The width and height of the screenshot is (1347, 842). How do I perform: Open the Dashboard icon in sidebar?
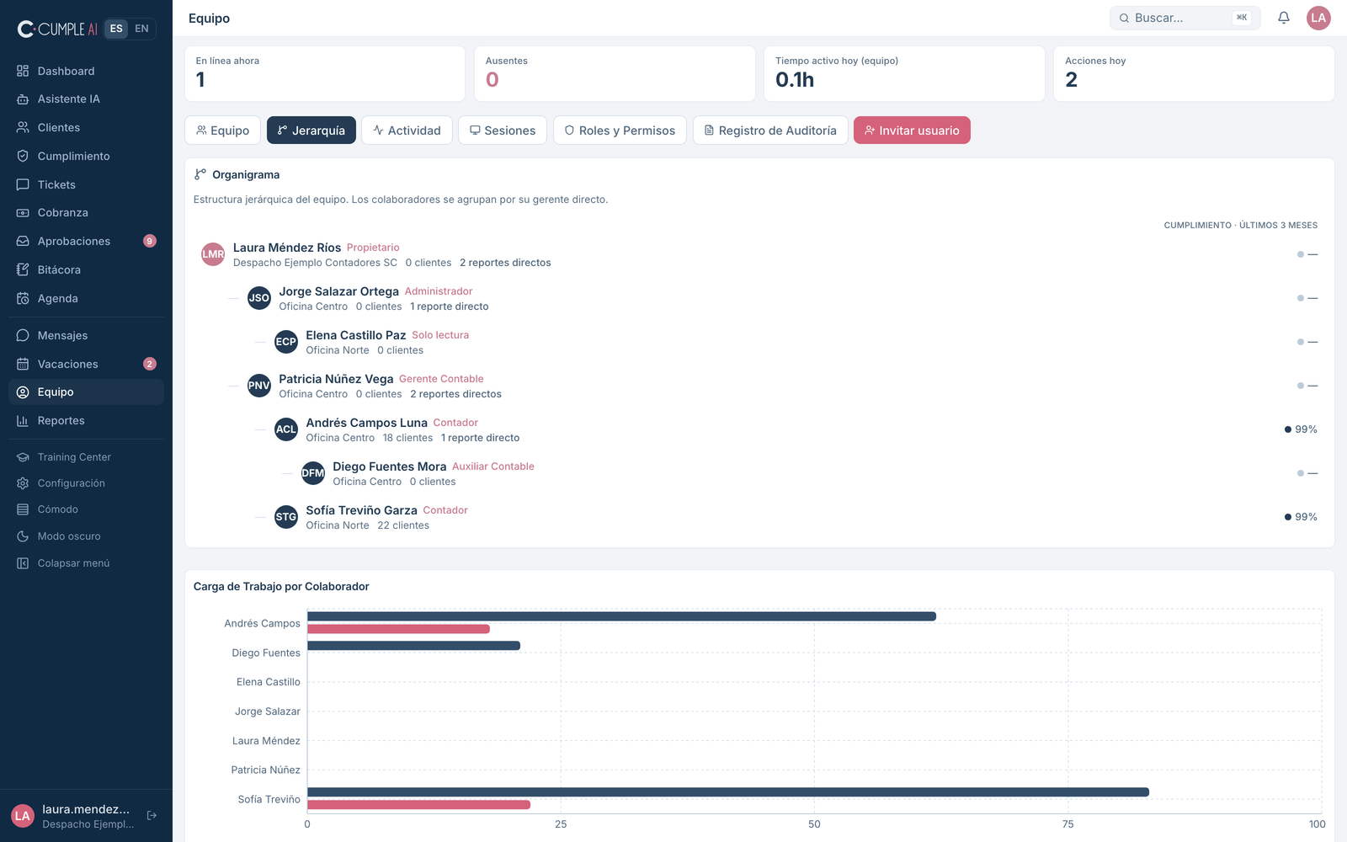(23, 71)
